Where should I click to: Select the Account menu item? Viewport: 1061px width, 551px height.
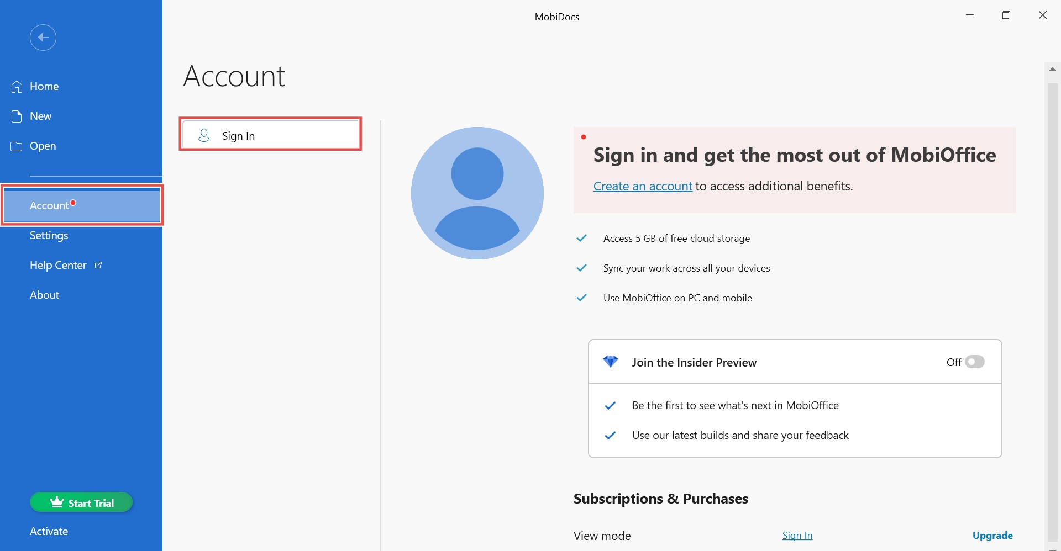[50, 205]
